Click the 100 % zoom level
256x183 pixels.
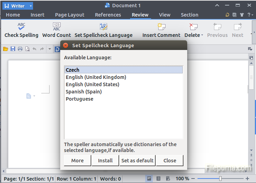(x=182, y=179)
